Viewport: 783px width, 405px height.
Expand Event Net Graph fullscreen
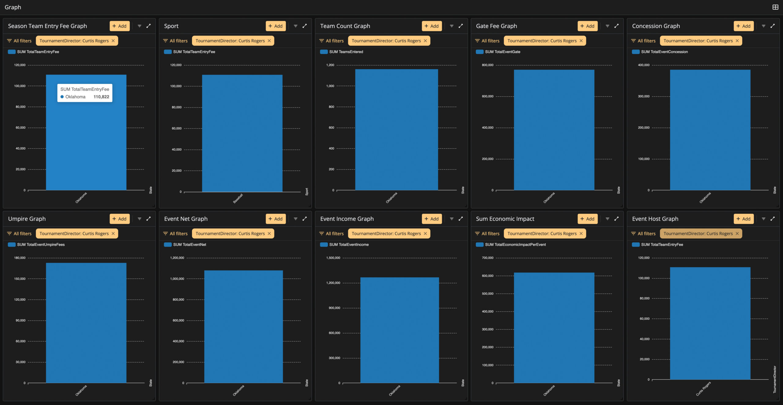(x=305, y=219)
